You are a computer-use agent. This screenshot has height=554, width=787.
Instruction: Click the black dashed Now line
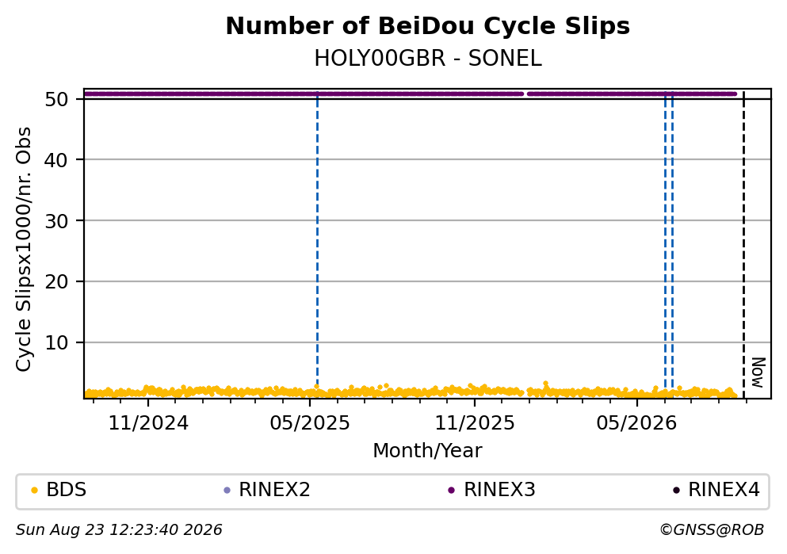click(x=744, y=245)
